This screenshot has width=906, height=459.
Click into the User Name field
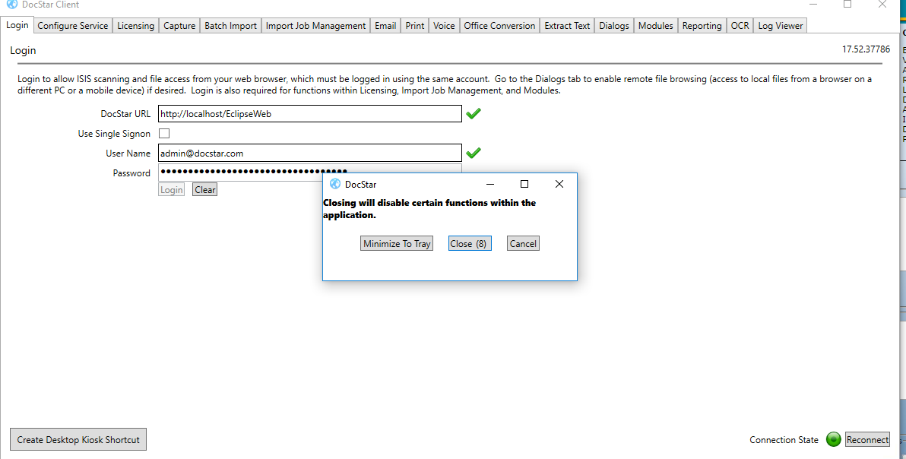(309, 153)
